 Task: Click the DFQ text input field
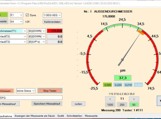[31, 97]
